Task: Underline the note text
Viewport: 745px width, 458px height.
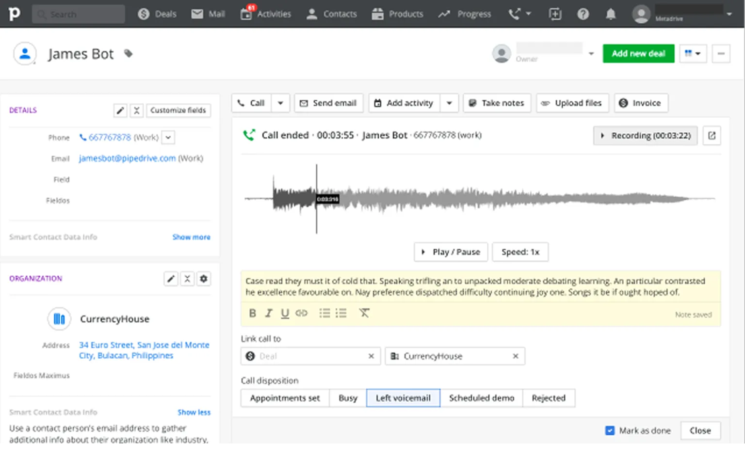Action: (285, 314)
